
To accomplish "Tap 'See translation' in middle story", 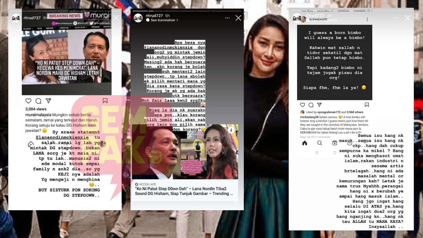I will [162, 20].
